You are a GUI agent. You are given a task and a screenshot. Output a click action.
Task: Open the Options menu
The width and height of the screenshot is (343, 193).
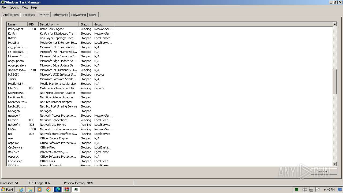click(x=14, y=8)
